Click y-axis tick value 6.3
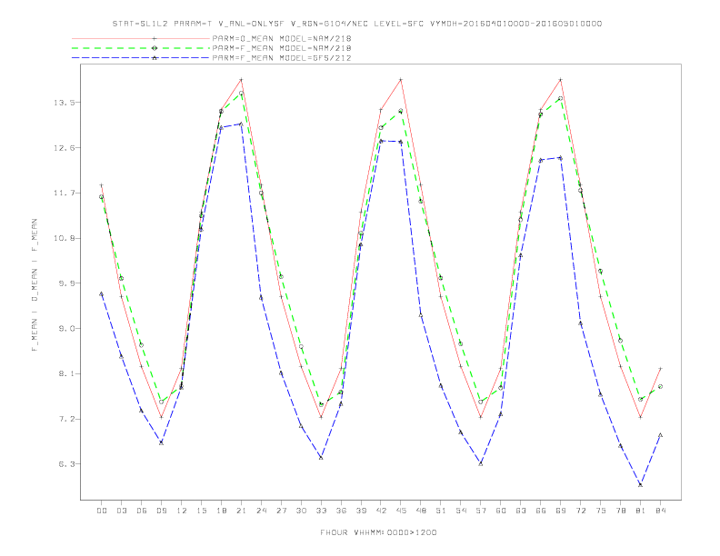Image resolution: width=720 pixels, height=556 pixels. [66, 464]
